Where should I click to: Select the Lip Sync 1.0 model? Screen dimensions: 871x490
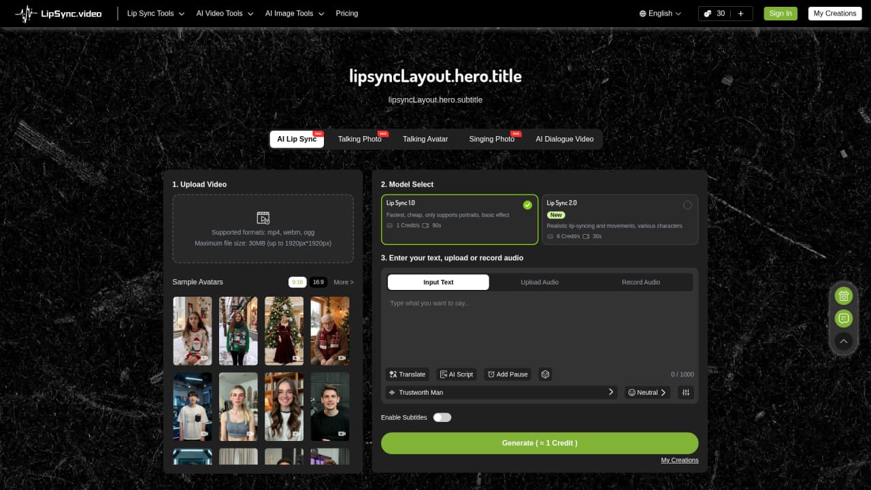coord(460,219)
